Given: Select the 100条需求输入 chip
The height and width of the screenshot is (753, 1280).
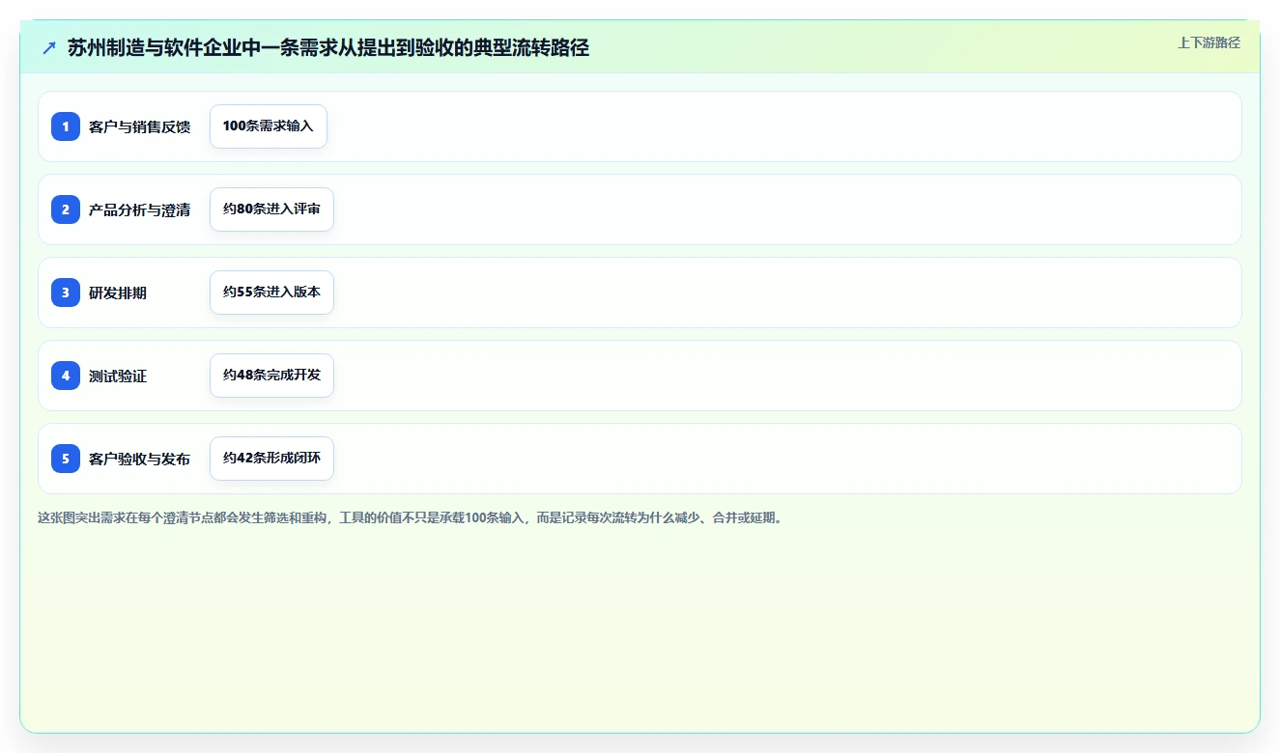Looking at the screenshot, I should point(269,126).
